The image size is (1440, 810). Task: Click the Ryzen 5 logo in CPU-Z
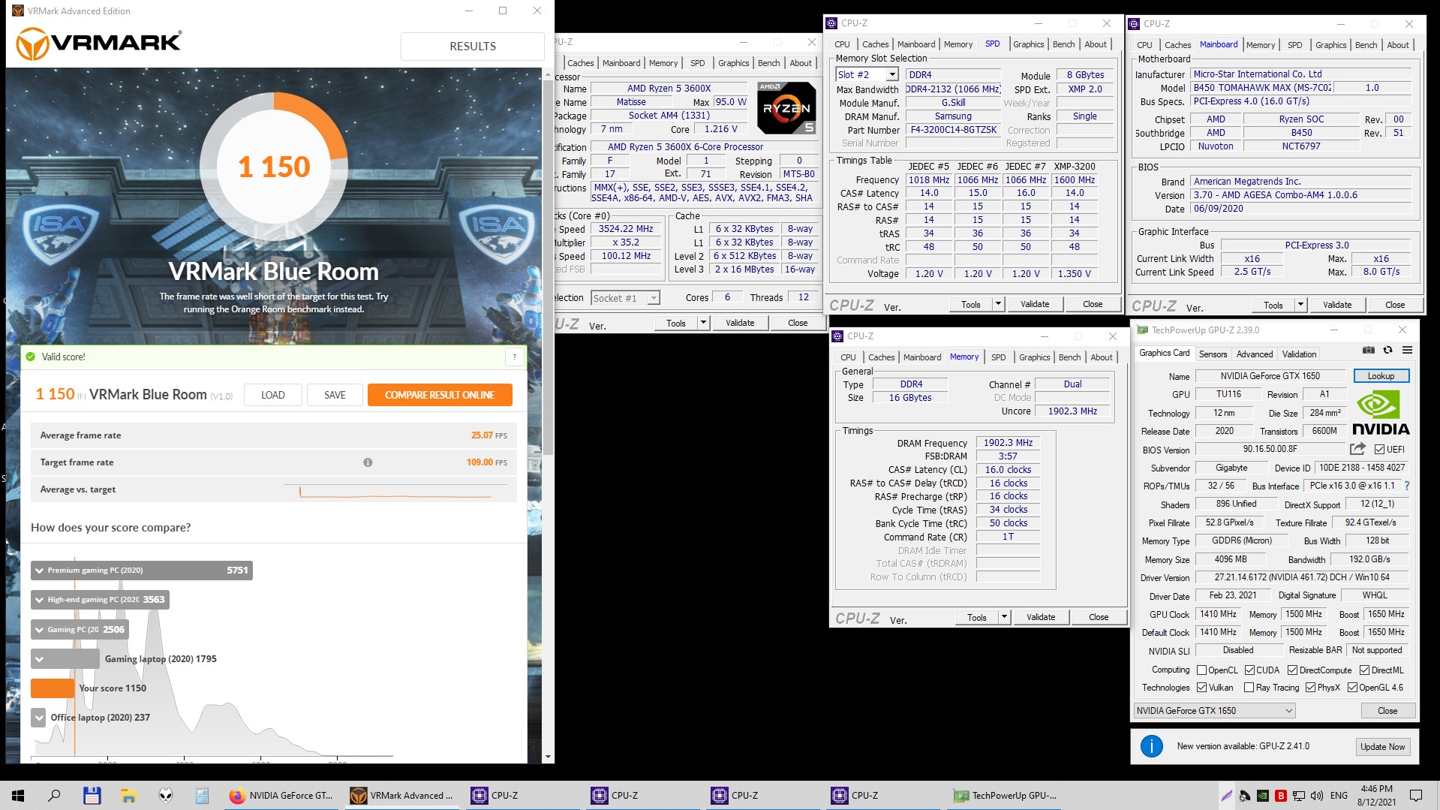click(x=786, y=108)
